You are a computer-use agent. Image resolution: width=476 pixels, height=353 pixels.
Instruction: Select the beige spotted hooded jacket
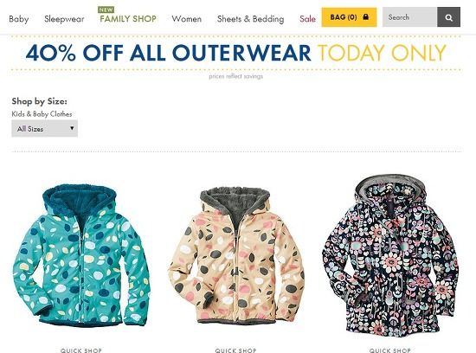[236, 255]
